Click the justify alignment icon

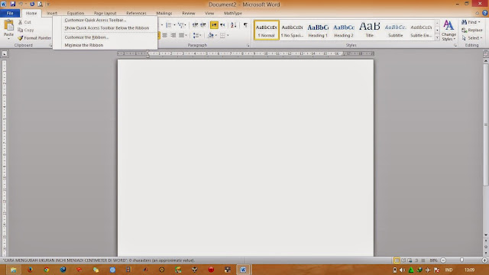click(181, 35)
